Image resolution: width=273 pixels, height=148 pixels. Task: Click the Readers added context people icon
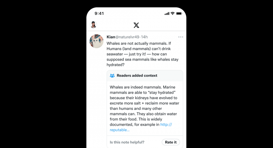point(112,75)
